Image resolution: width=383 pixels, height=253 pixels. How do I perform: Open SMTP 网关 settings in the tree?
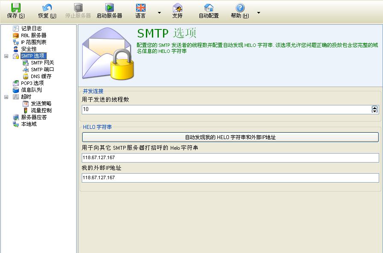(x=42, y=63)
